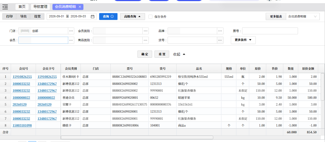Click the 打印 button

click(x=9, y=17)
